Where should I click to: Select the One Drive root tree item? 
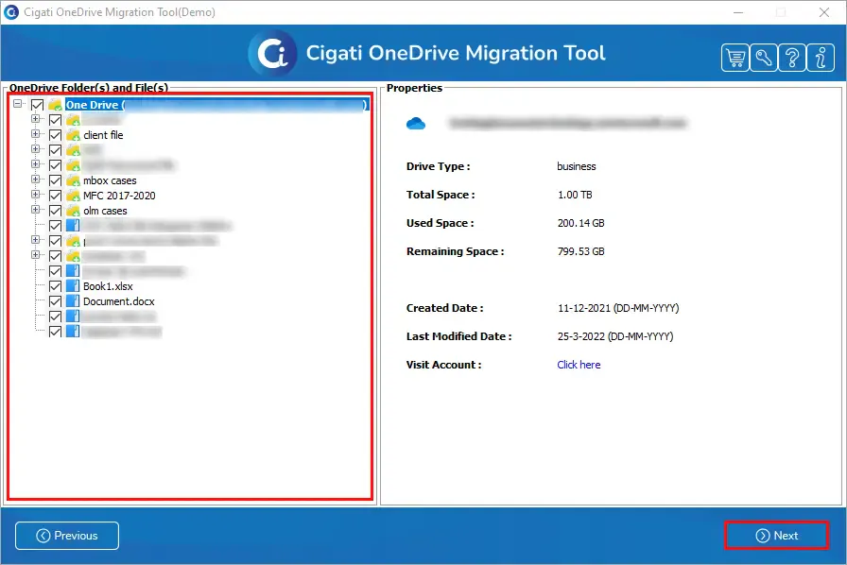click(216, 105)
